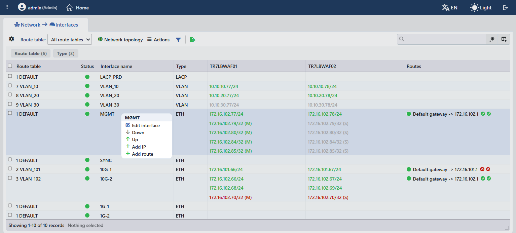Screen dimensions: 516x233
Task: Toggle regex search asterisk icon
Action: 492,39
